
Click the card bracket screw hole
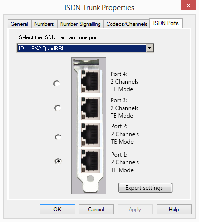coord(90,178)
